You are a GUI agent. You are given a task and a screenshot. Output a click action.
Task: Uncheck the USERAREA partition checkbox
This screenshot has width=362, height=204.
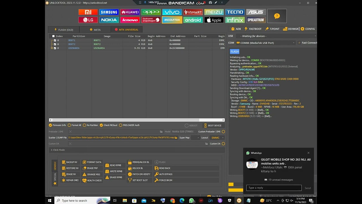point(55,48)
